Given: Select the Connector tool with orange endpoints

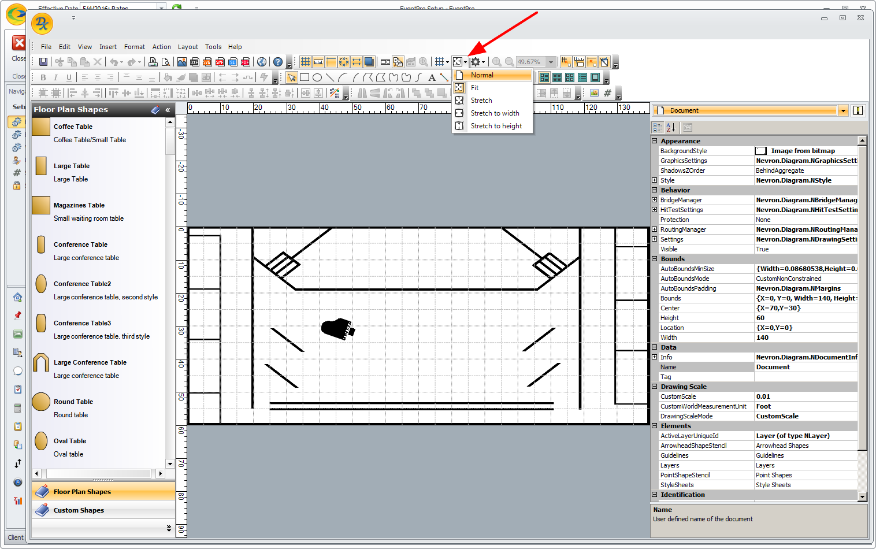Looking at the screenshot, I should tap(444, 77).
